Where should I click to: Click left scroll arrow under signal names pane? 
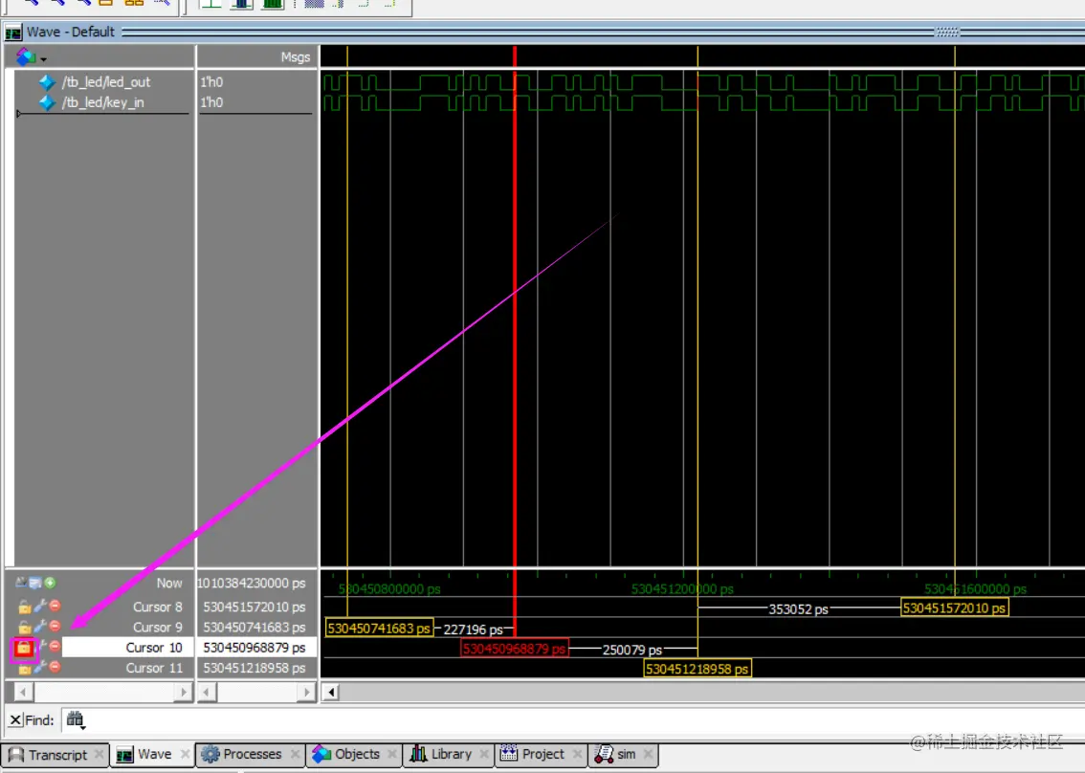(x=22, y=692)
